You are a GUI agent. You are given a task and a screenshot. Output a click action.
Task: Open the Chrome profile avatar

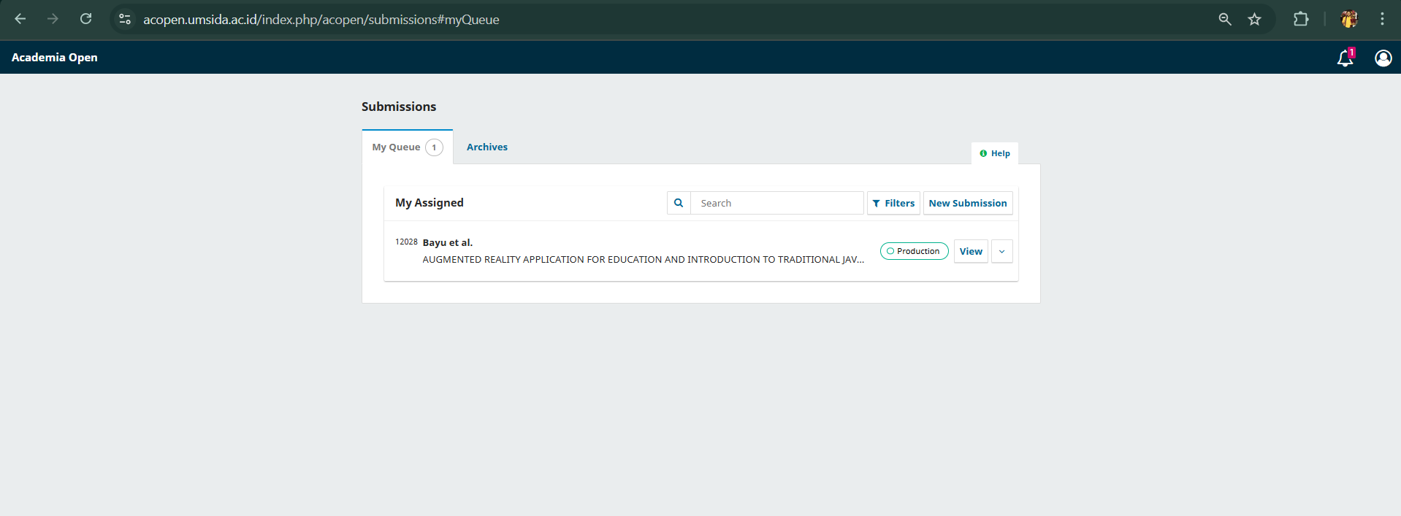click(1349, 20)
